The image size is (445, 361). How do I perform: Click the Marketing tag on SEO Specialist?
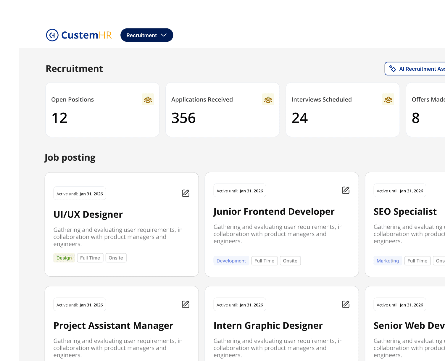[x=388, y=261]
